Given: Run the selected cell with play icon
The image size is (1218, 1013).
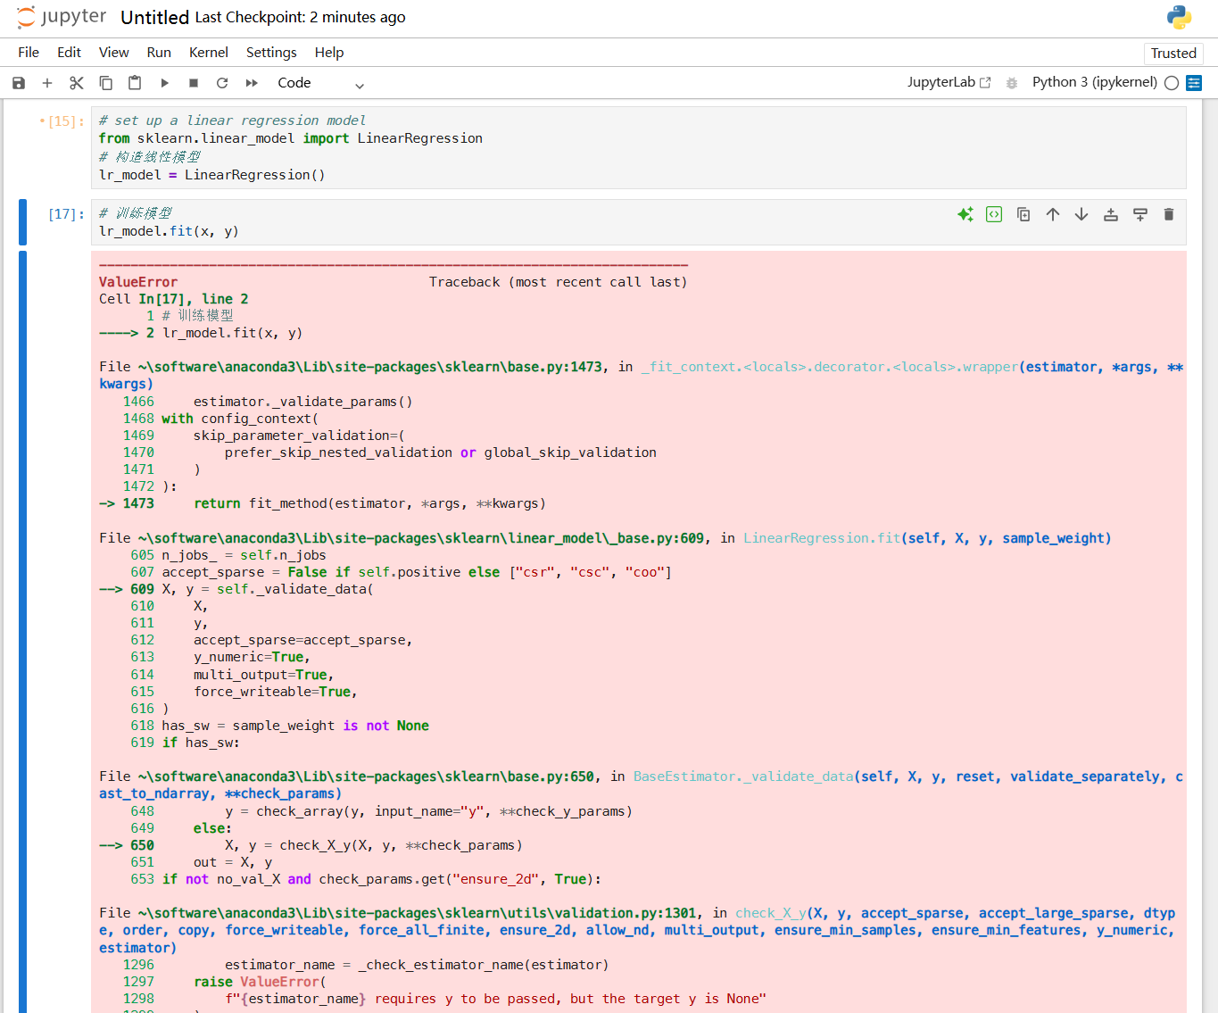Looking at the screenshot, I should pos(164,83).
